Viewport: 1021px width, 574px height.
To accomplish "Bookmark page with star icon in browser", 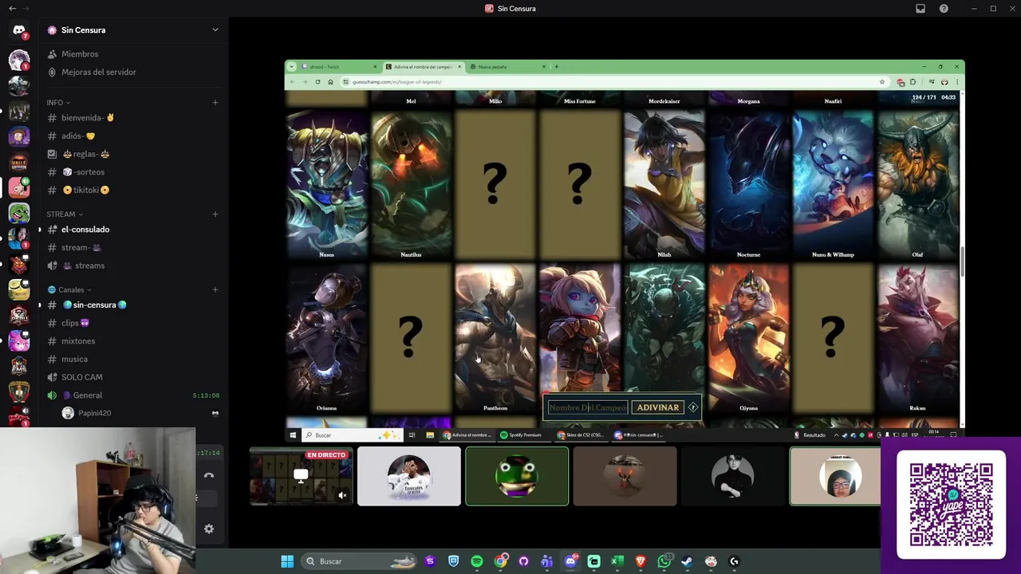I will (881, 81).
